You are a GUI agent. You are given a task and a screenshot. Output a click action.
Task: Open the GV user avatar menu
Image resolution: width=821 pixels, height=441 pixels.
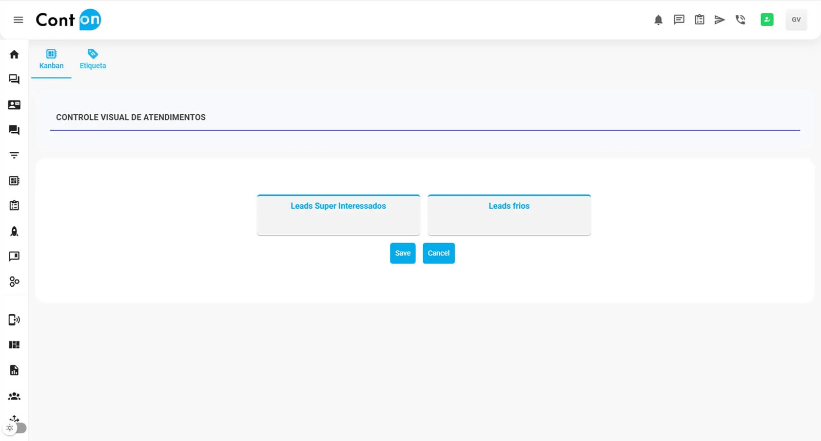(x=796, y=20)
